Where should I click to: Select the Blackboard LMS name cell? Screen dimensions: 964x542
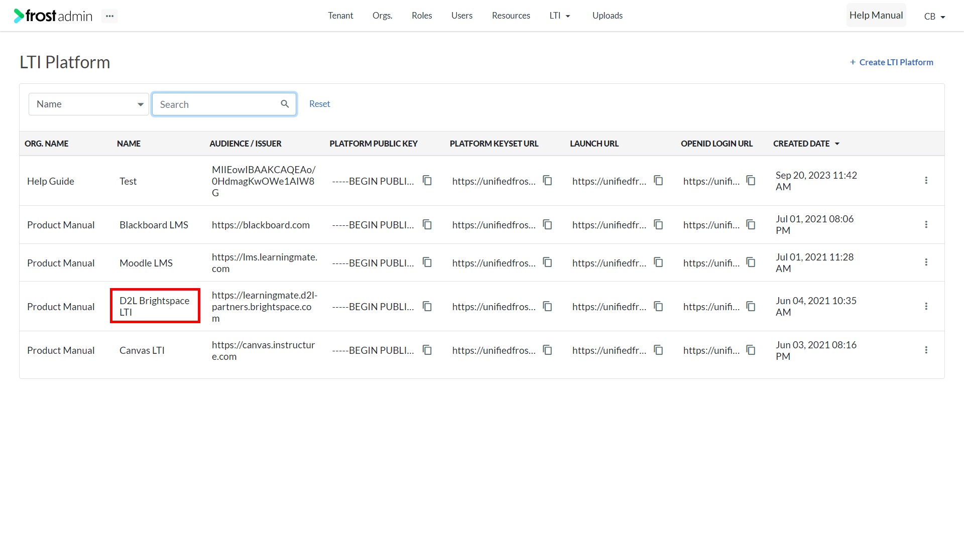[x=154, y=225]
